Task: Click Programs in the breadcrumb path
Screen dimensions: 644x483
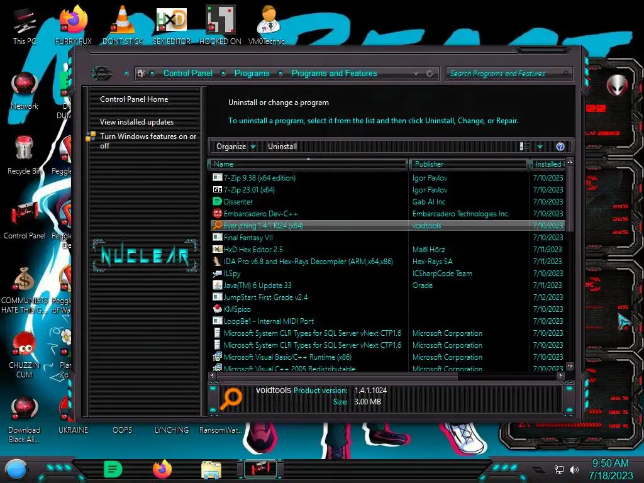Action: click(252, 74)
